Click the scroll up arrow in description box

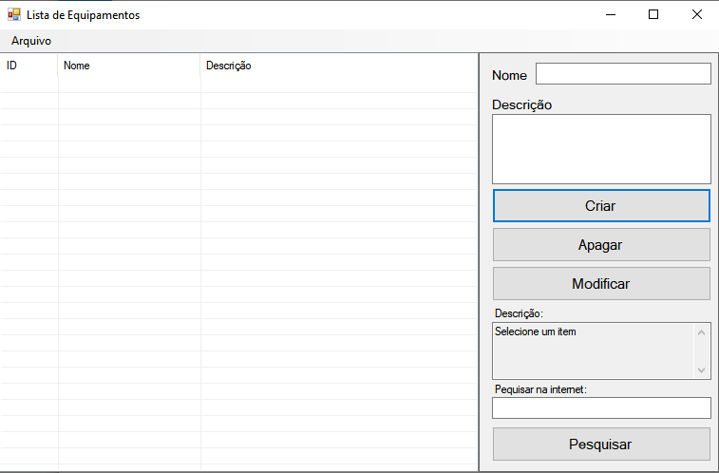point(702,332)
